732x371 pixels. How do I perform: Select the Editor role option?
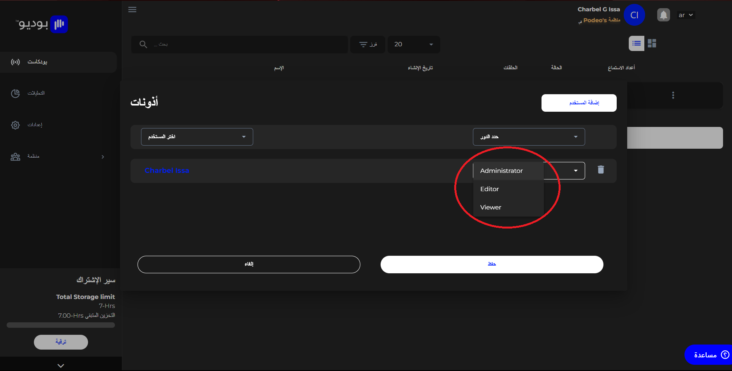point(508,189)
